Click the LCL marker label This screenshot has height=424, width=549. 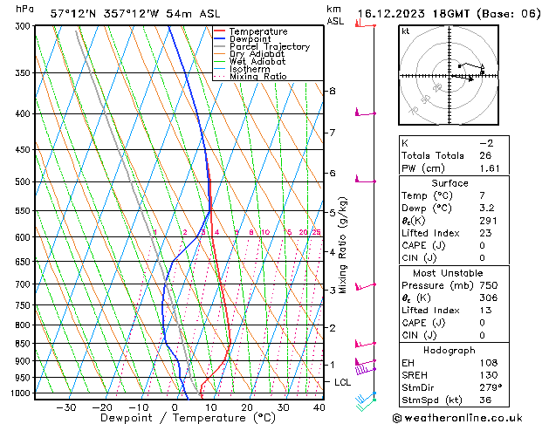coord(342,382)
